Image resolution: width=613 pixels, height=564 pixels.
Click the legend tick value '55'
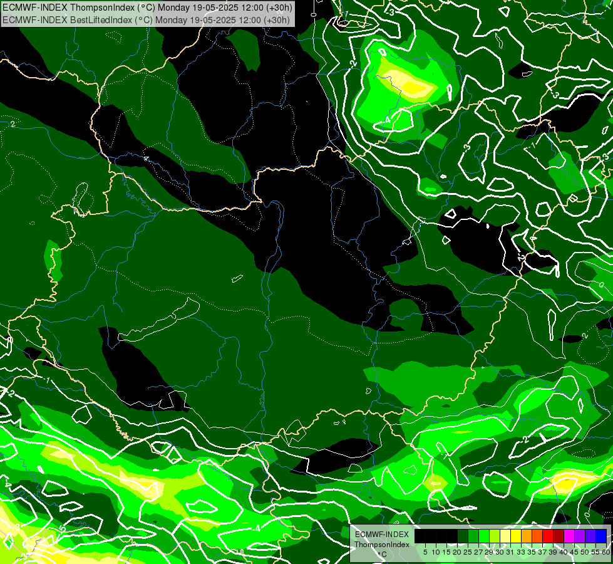[x=595, y=552]
